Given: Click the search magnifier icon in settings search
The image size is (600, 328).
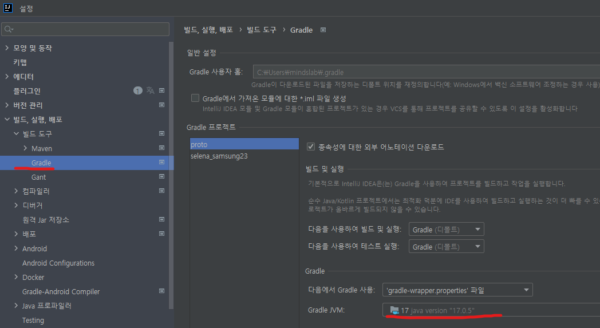Looking at the screenshot, I should coord(9,29).
